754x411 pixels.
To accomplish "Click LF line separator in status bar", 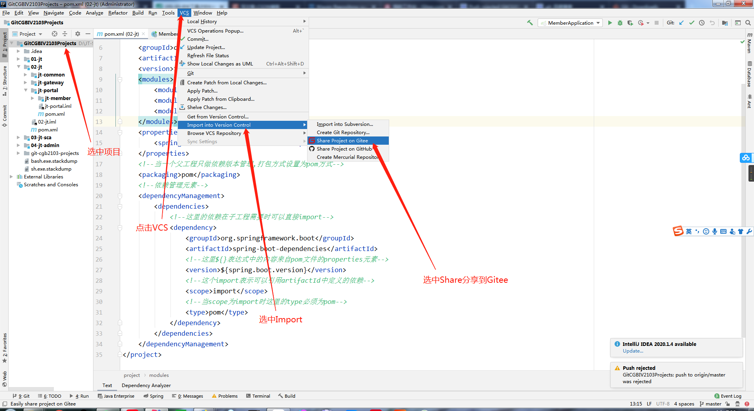I will 649,404.
